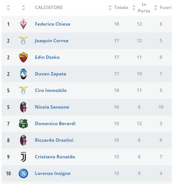Open Cristiano Ronaldo player page
Screen dimensions: 173x184
coord(55,157)
